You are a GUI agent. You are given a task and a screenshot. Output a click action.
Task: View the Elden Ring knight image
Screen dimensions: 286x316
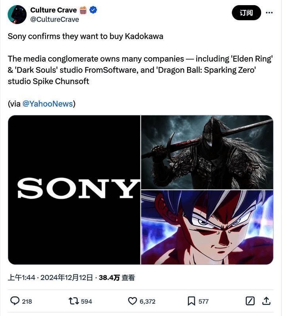207,152
